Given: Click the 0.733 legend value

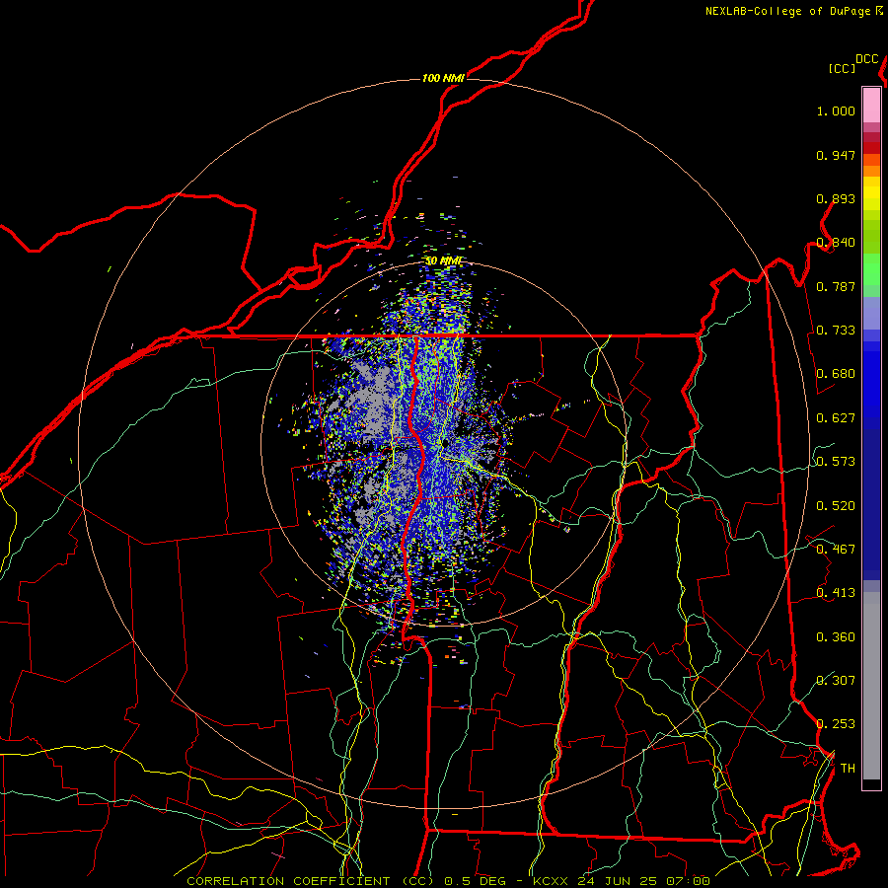Looking at the screenshot, I should coord(836,331).
